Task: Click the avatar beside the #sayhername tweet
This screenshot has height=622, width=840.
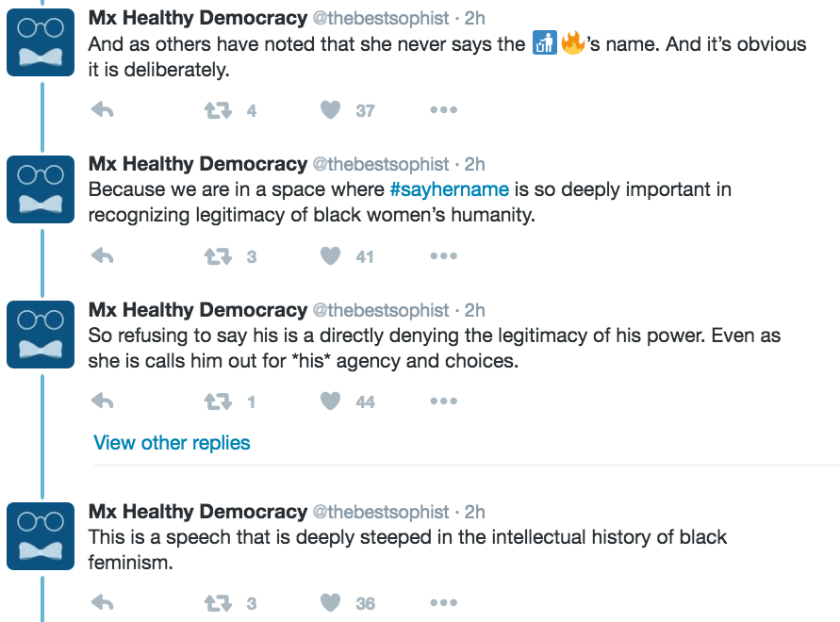Action: pyautogui.click(x=41, y=189)
